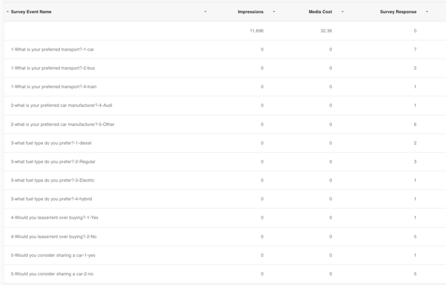Click the sort arrow right of Survey Response

coord(427,12)
